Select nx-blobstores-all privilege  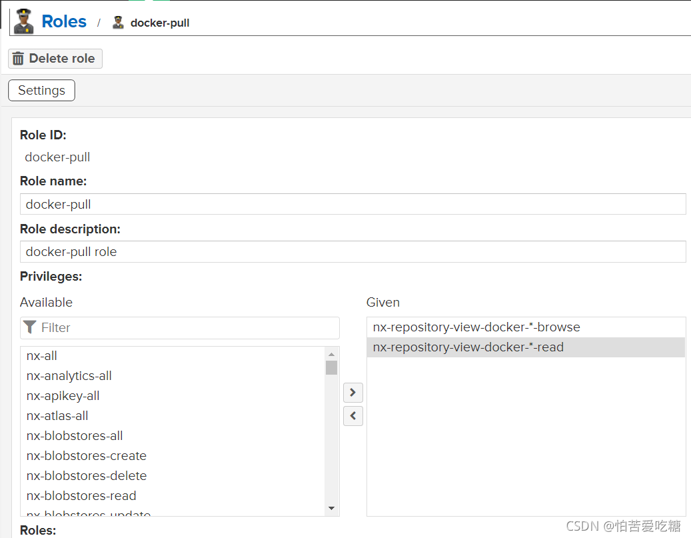[x=173, y=436]
